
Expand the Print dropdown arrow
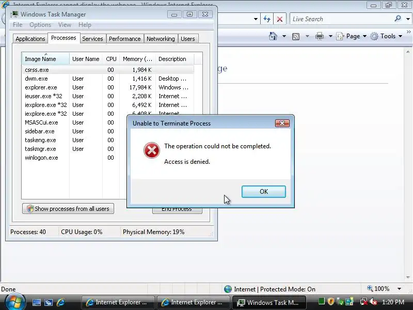coord(330,36)
